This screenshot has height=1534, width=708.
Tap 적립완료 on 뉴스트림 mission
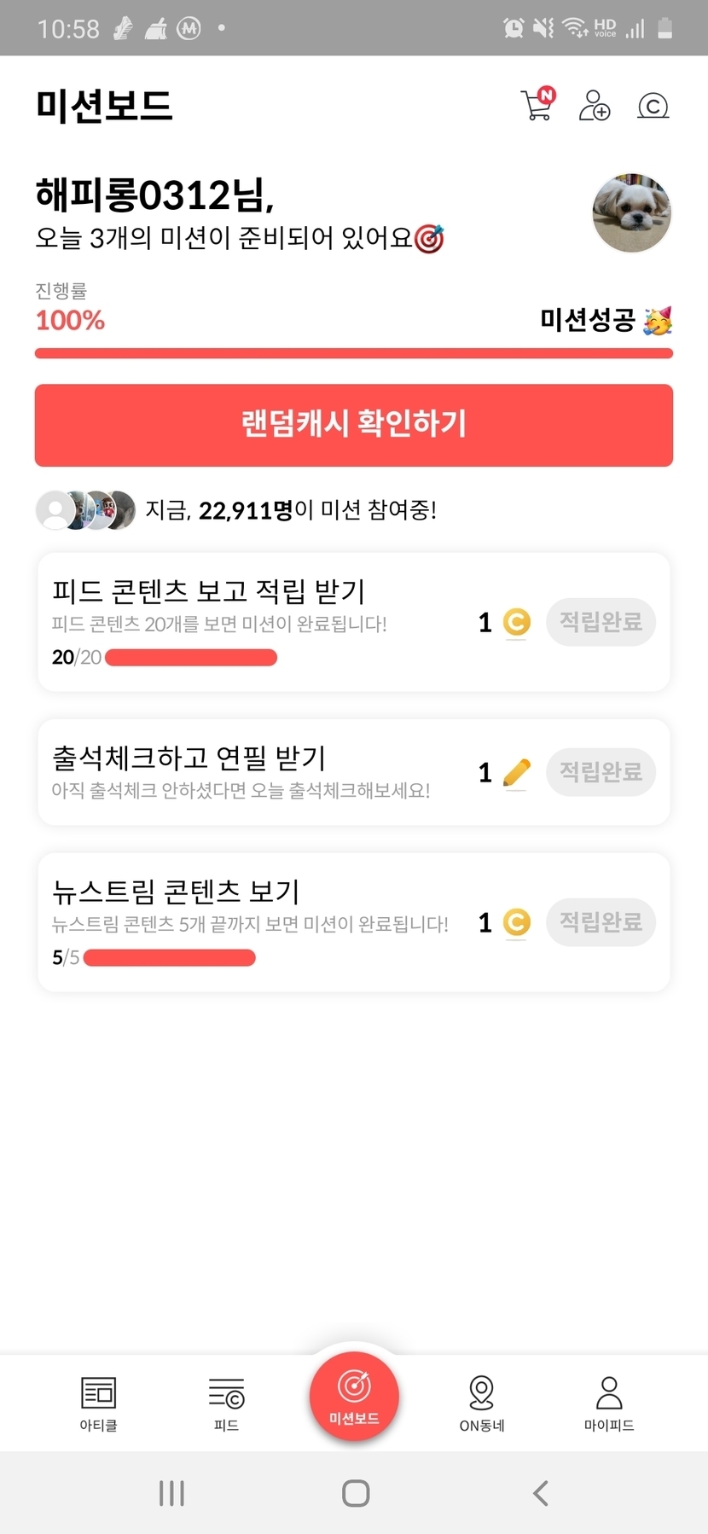point(601,922)
